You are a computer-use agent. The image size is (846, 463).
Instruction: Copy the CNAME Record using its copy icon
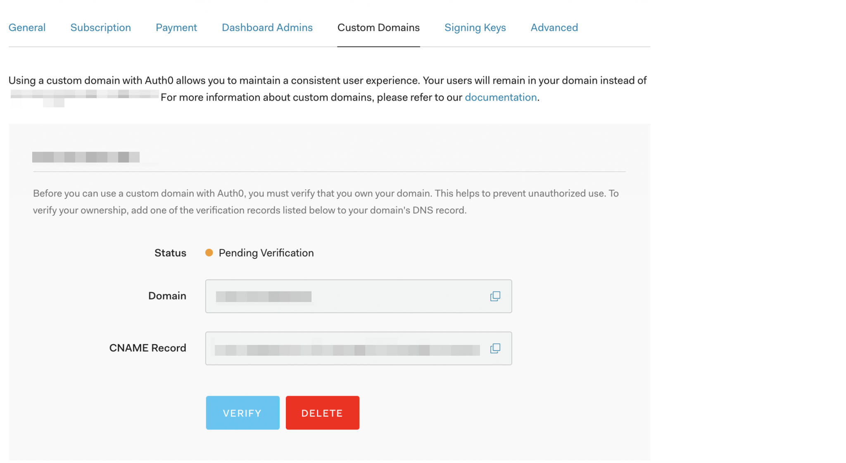[x=495, y=348]
